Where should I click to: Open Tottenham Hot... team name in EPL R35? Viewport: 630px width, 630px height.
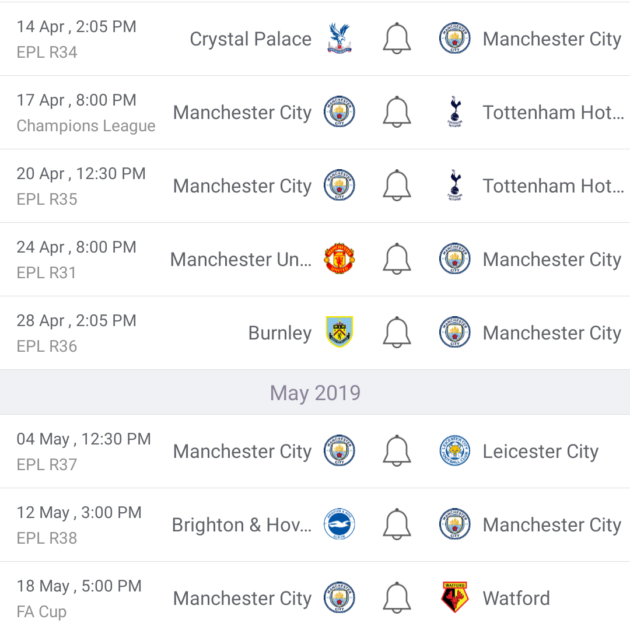[x=553, y=186]
